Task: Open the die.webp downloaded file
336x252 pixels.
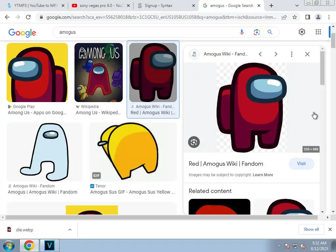Action: [24, 230]
